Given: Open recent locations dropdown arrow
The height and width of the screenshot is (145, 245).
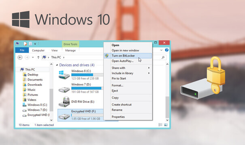Looking at the screenshot, I should [x=33, y=57].
